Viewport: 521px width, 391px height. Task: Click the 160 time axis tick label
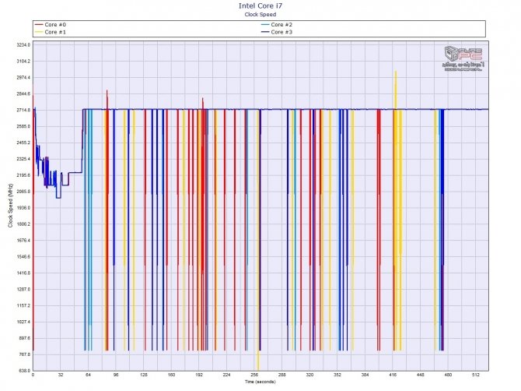171,375
